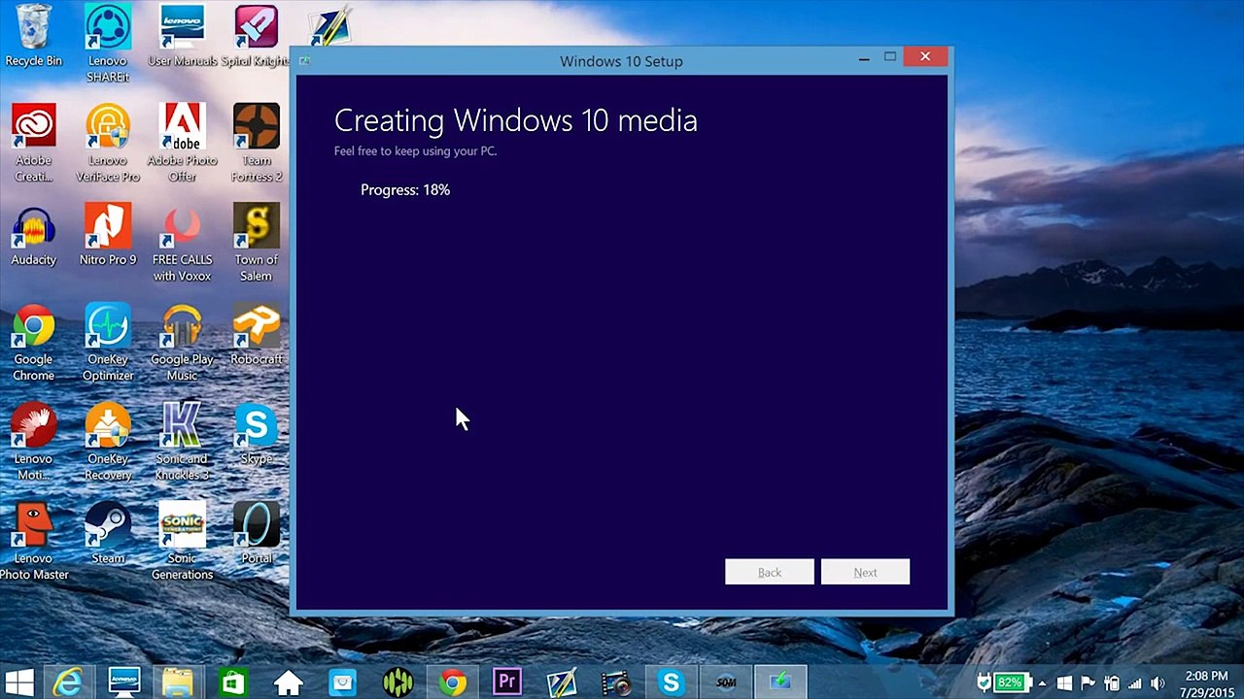Select the Nitro Pro 9 shortcut
This screenshot has height=699, width=1244.
108,236
